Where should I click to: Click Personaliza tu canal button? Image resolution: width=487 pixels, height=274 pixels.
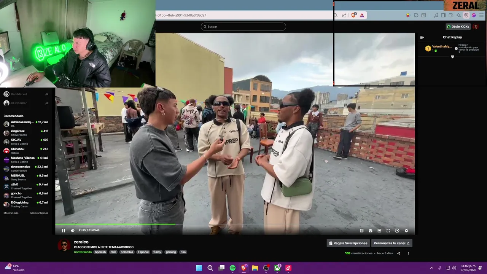coord(392,243)
